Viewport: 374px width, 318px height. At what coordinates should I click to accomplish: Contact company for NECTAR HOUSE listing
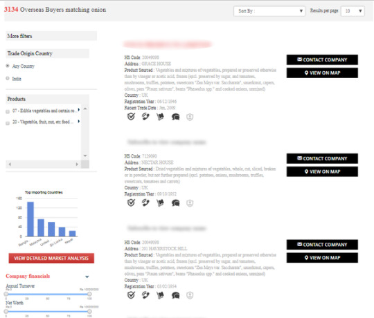[x=322, y=158]
